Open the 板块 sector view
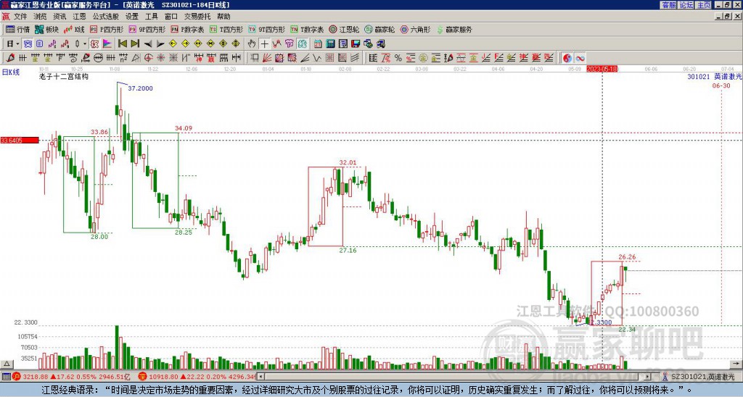 46,29
